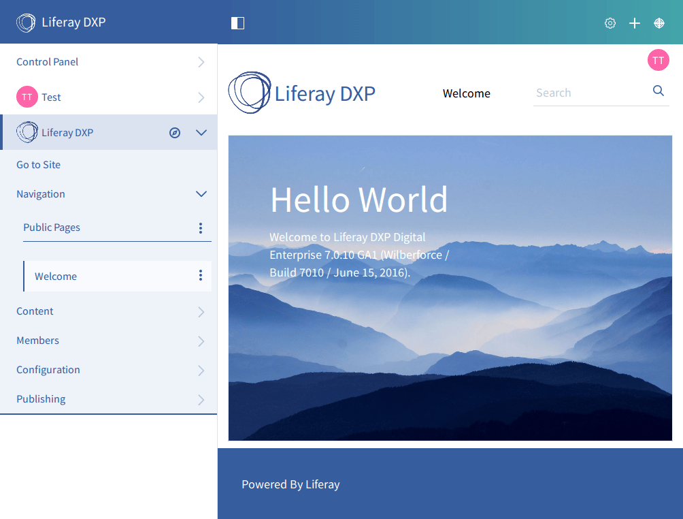
Task: Click the Go to Site link
Action: pos(38,164)
